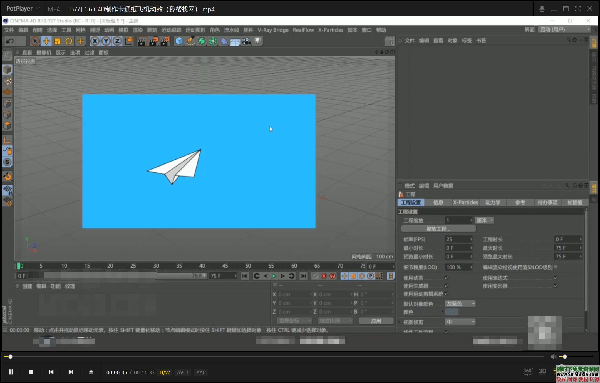Click the cube primitive object icon
The height and width of the screenshot is (383, 600).
(x=179, y=41)
